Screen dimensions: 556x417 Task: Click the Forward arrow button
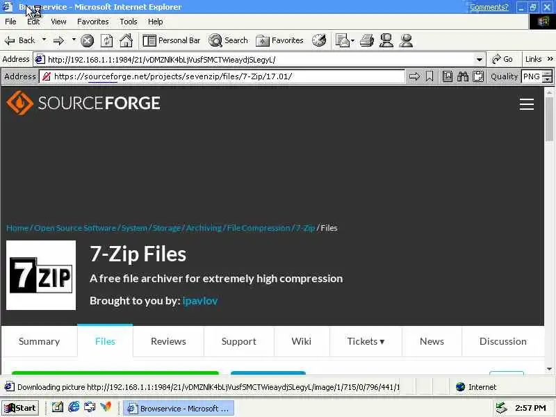[58, 40]
